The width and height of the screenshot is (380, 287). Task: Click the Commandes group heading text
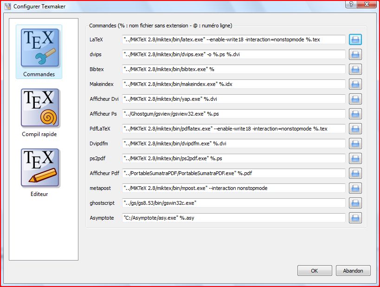(161, 26)
